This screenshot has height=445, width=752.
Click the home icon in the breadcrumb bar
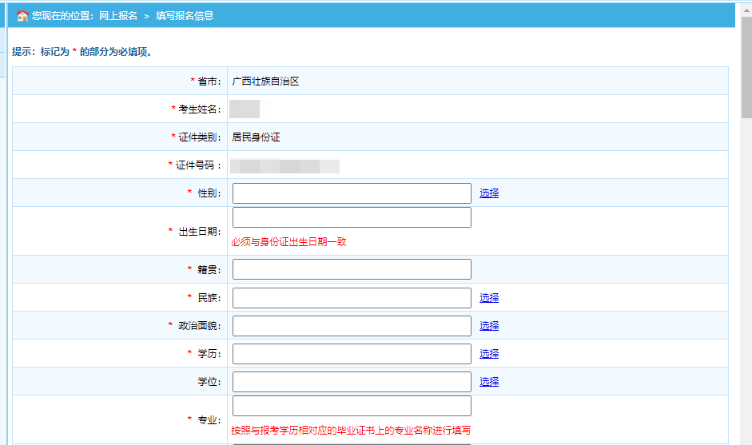pos(22,15)
